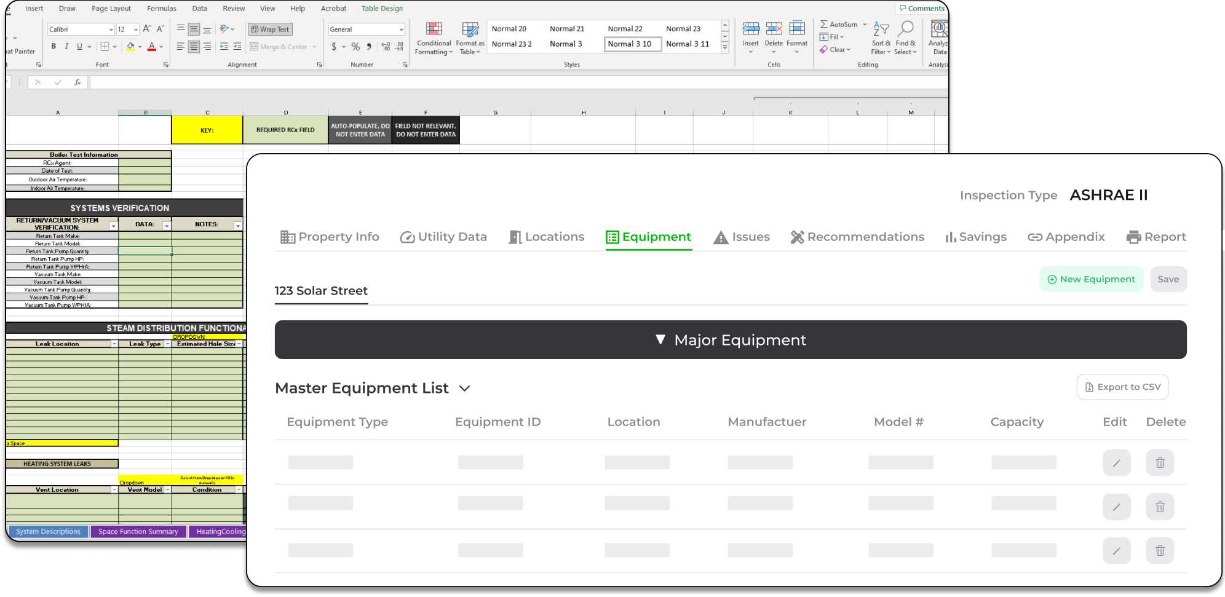The width and height of the screenshot is (1225, 597).
Task: Toggle italic formatting
Action: (66, 47)
